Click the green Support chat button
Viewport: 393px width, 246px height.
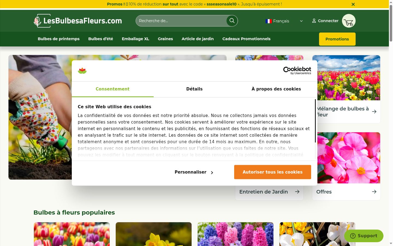coord(364,236)
